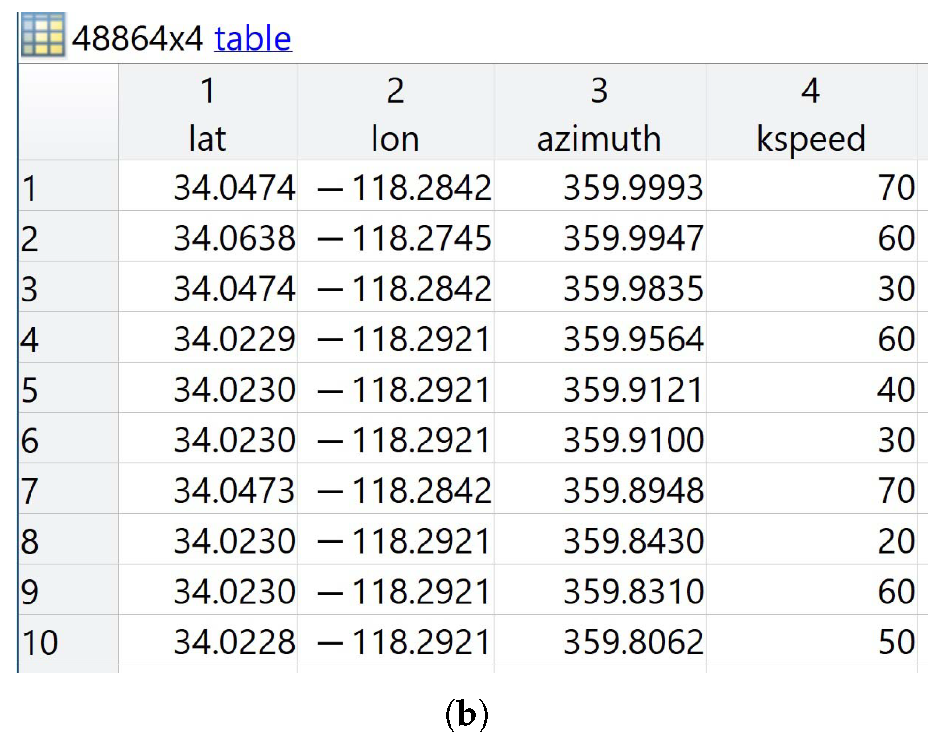The width and height of the screenshot is (934, 744).
Task: Select row header number 5
Action: tap(68, 390)
